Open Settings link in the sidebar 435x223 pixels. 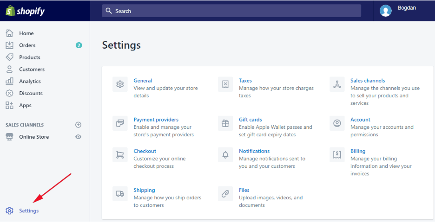[29, 210]
